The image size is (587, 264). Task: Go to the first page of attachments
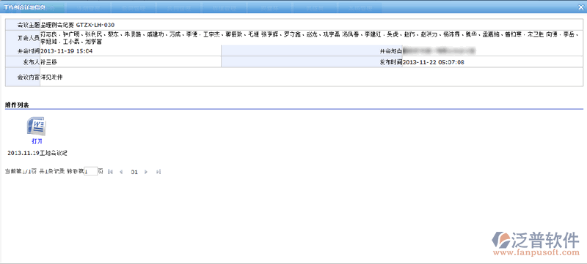click(x=110, y=172)
